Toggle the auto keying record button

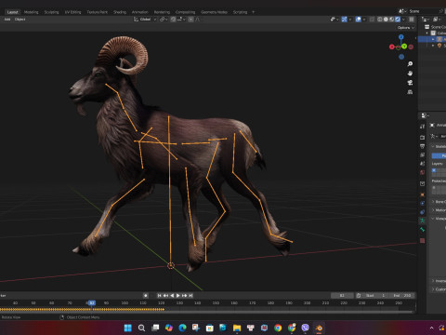[146, 296]
